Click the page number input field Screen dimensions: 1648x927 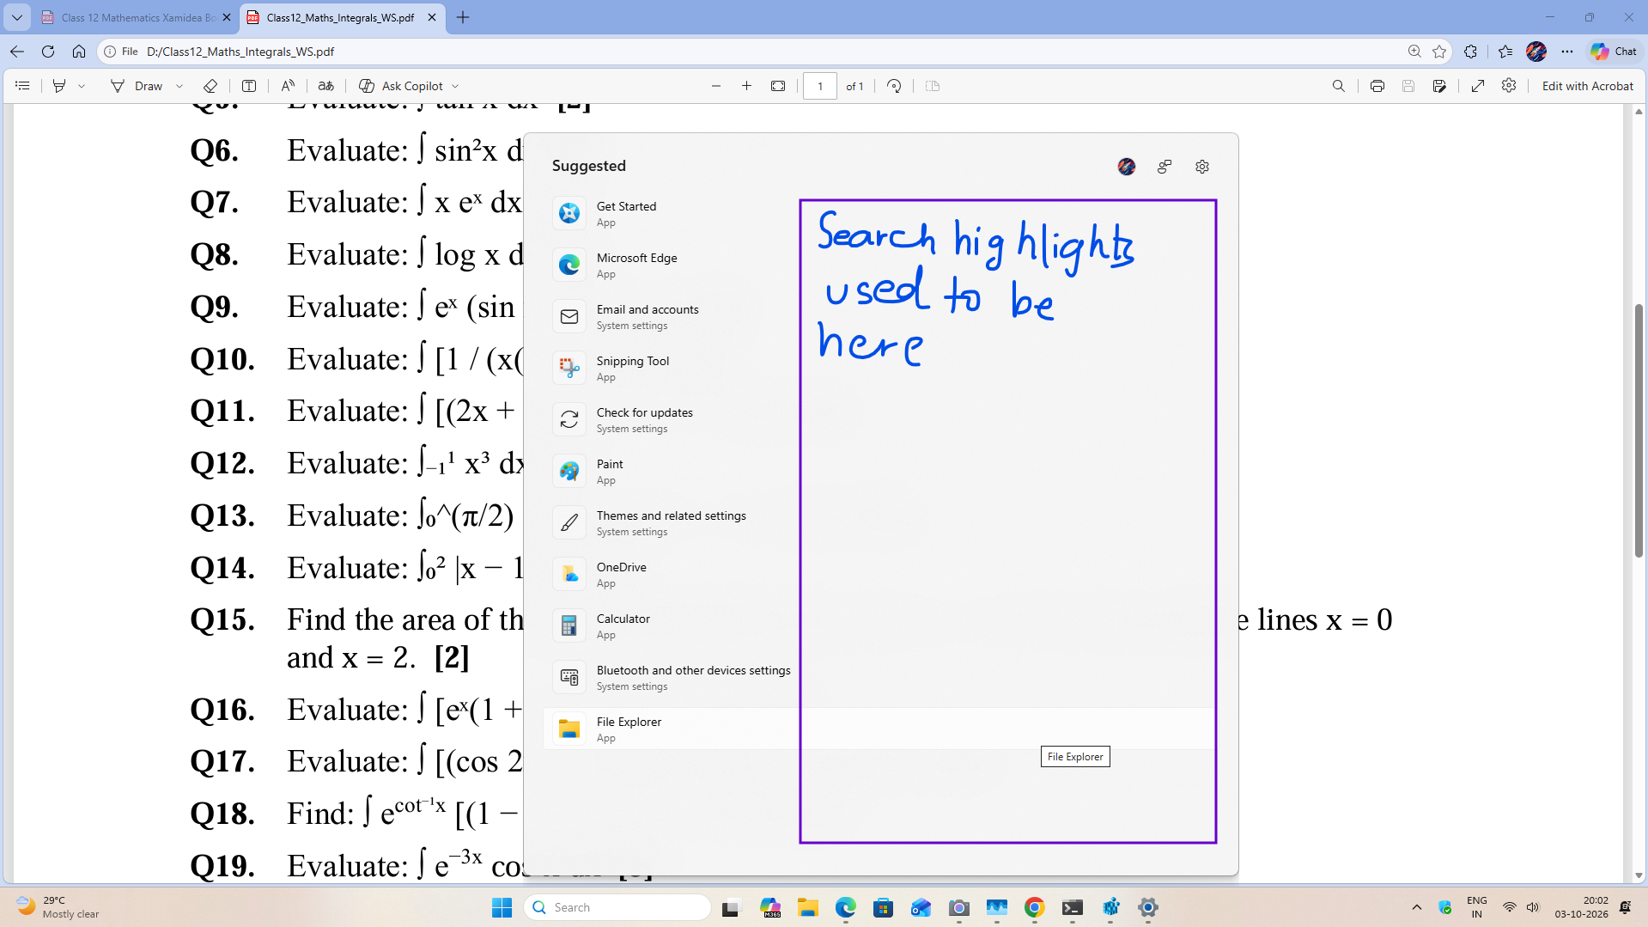click(x=820, y=86)
